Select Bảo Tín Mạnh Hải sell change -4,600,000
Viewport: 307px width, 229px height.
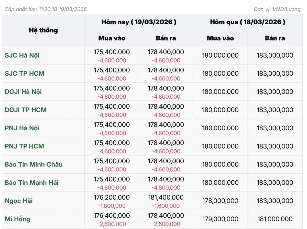pyautogui.click(x=166, y=188)
